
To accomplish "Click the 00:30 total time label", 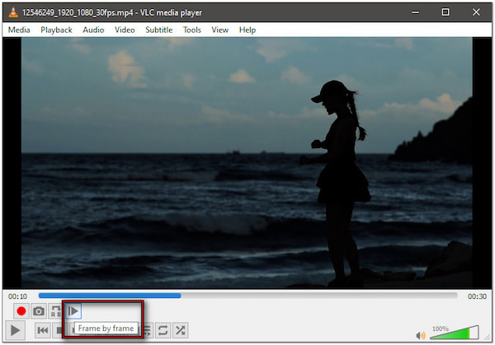I will pyautogui.click(x=476, y=296).
